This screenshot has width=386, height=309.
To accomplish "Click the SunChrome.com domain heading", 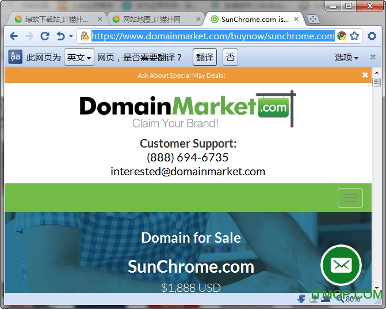I will point(191,267).
